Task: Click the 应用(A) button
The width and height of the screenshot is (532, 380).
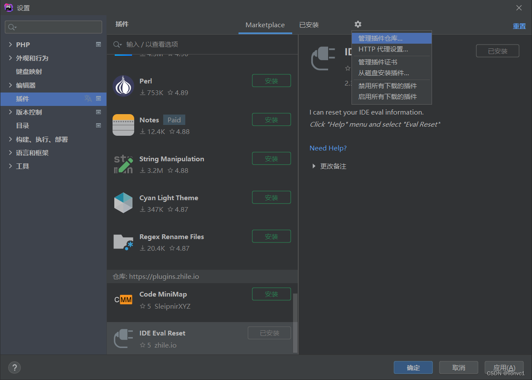Action: 504,367
